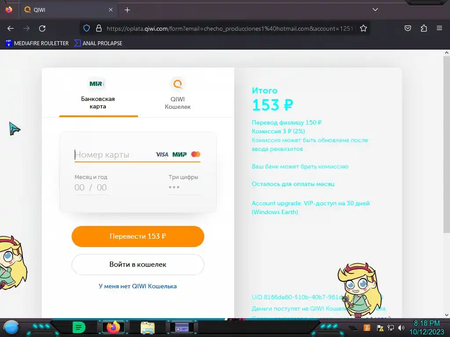Image resolution: width=450 pixels, height=337 pixels.
Task: Click the Войти в кошелек button
Action: pyautogui.click(x=138, y=265)
